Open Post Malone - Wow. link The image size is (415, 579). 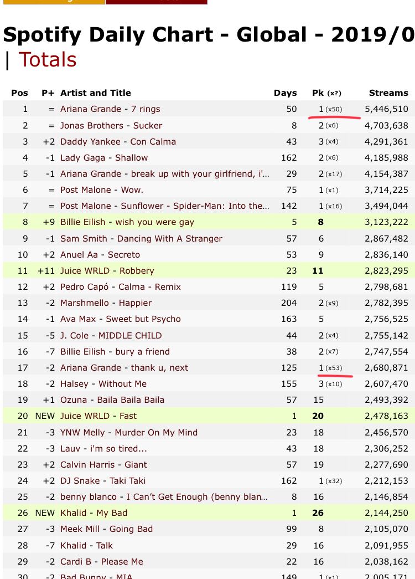pyautogui.click(x=102, y=190)
